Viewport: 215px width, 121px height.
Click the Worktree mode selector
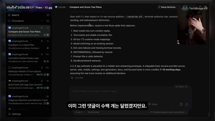coord(94,112)
